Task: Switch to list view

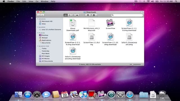Action: point(69,15)
